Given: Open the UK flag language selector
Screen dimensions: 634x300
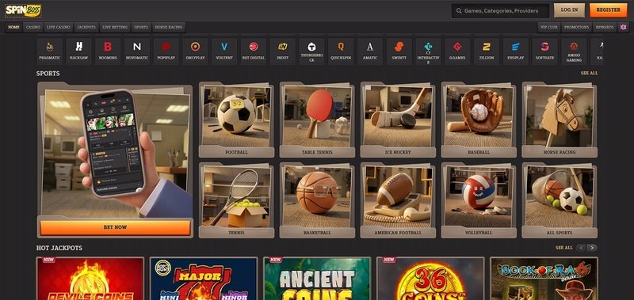Looking at the screenshot, I should coord(623,27).
